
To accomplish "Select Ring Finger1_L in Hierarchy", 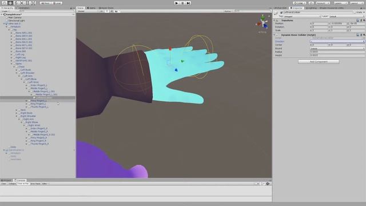I will click(38, 104).
